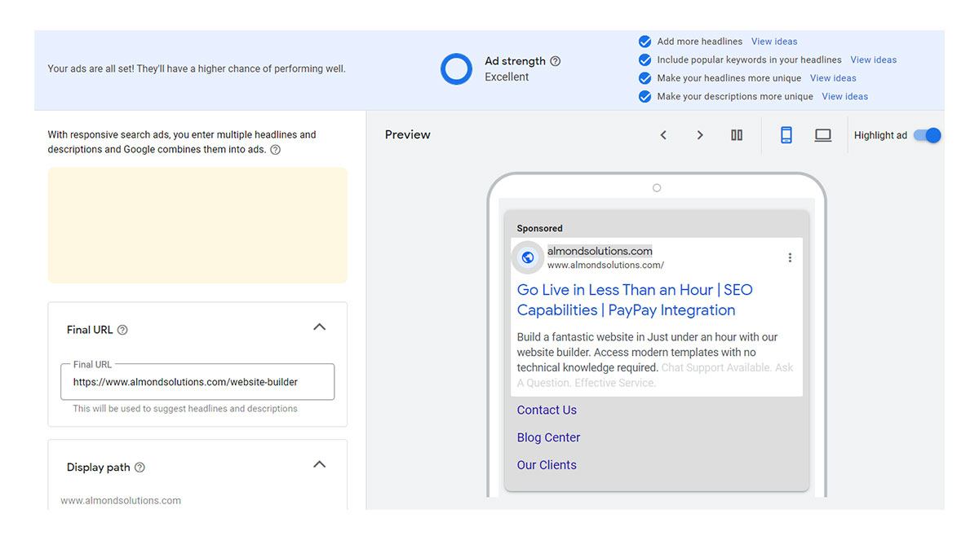Click the phone camera dot in preview
This screenshot has width=979, height=540.
pos(657,188)
